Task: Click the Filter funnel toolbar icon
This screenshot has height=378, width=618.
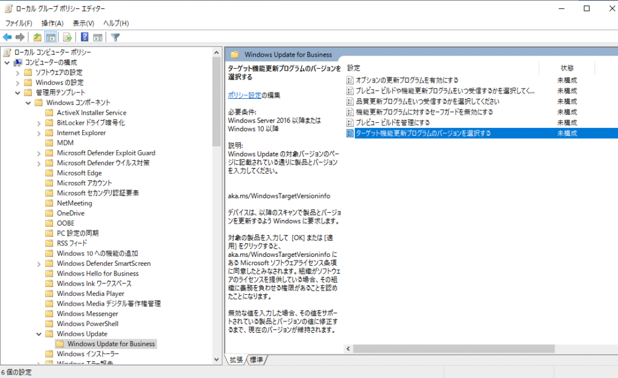Action: (x=115, y=37)
